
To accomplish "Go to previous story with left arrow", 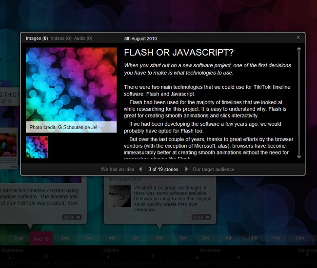I will tap(140, 169).
